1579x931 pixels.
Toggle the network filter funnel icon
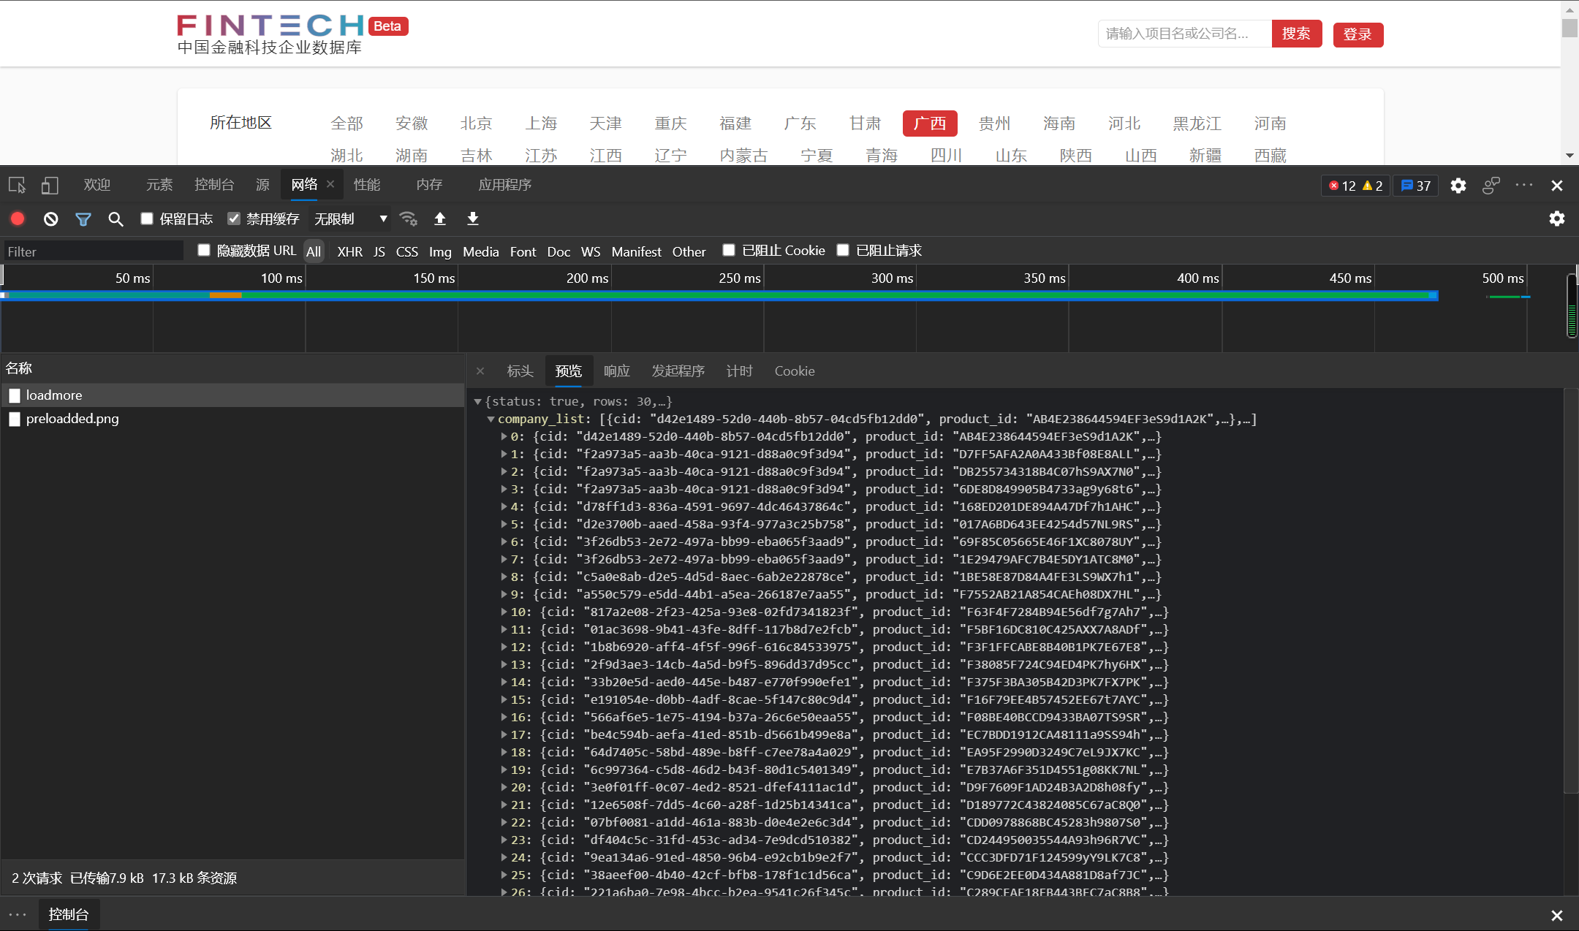(x=83, y=218)
